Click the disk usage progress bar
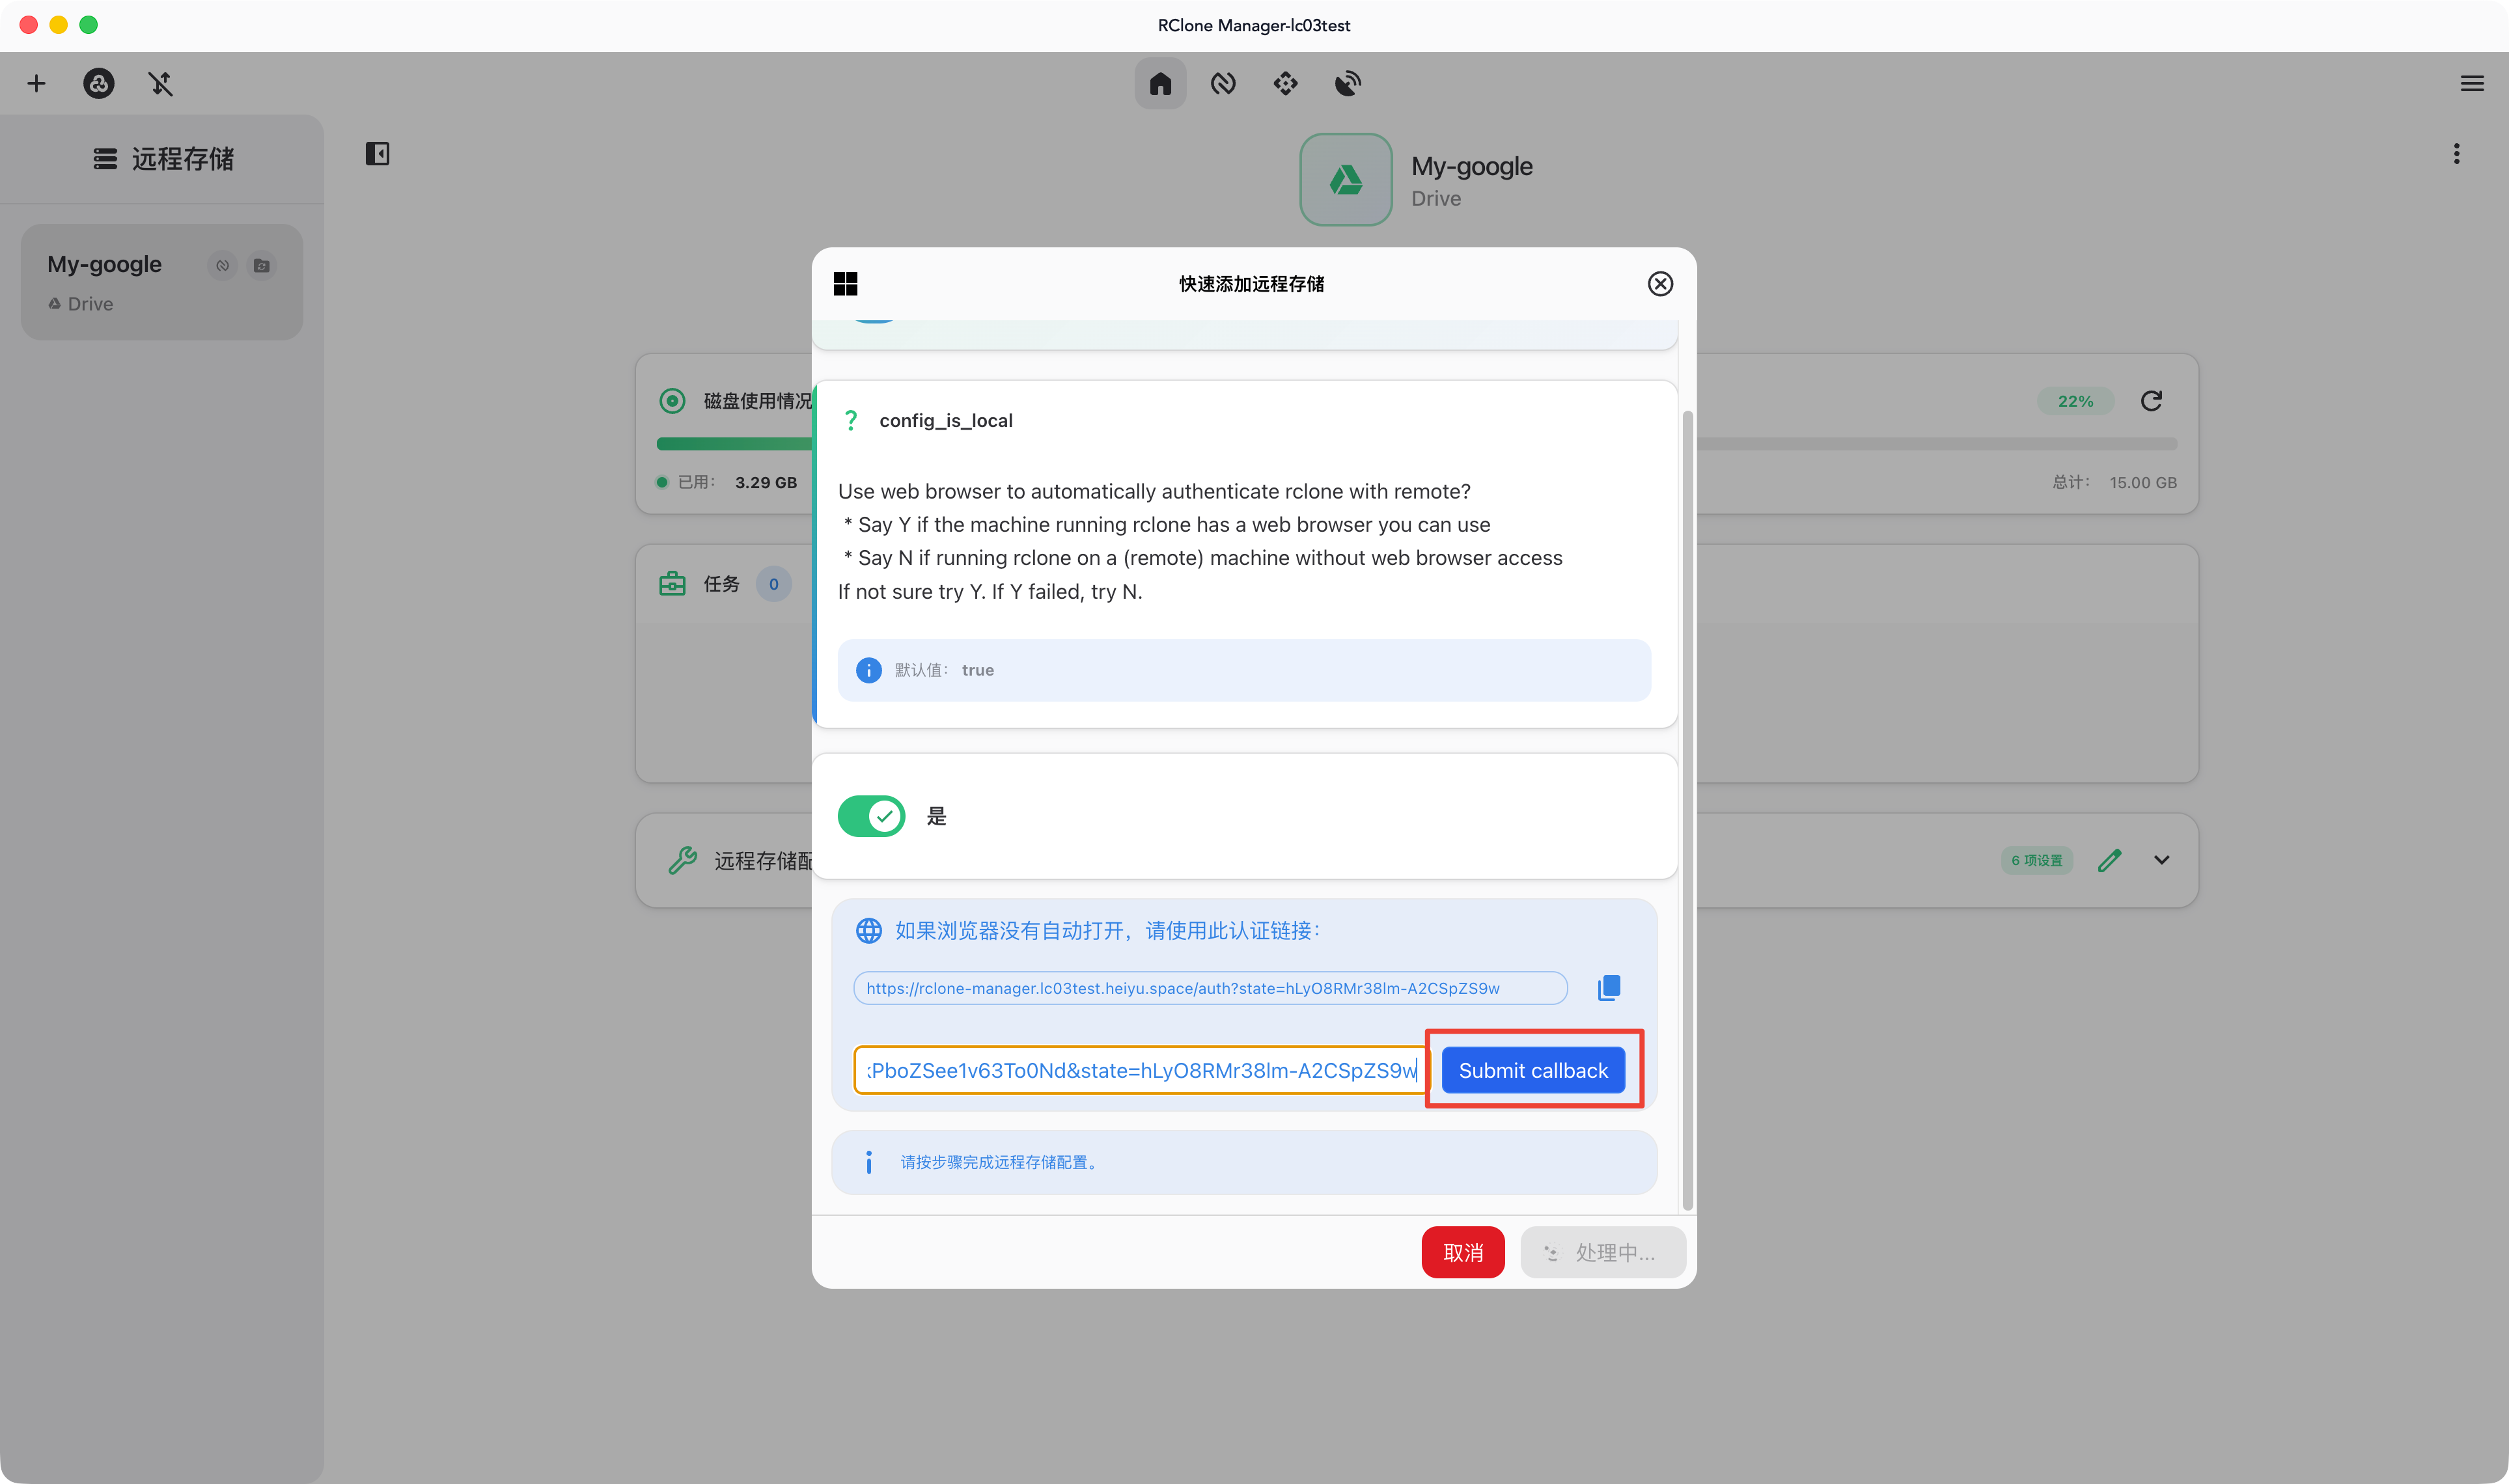The height and width of the screenshot is (1484, 2509). (x=1416, y=443)
